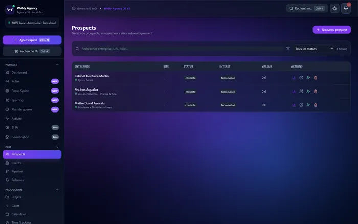Click contacte status for Piscines Aqualux
The height and width of the screenshot is (224, 358).
click(190, 92)
